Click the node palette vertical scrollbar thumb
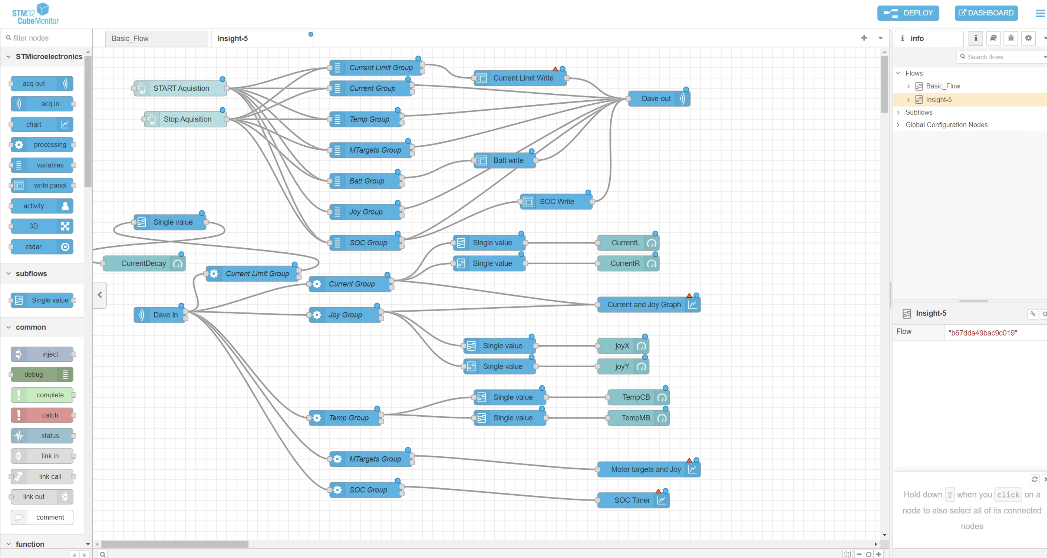Screen dimensions: 1047x558 click(x=88, y=122)
